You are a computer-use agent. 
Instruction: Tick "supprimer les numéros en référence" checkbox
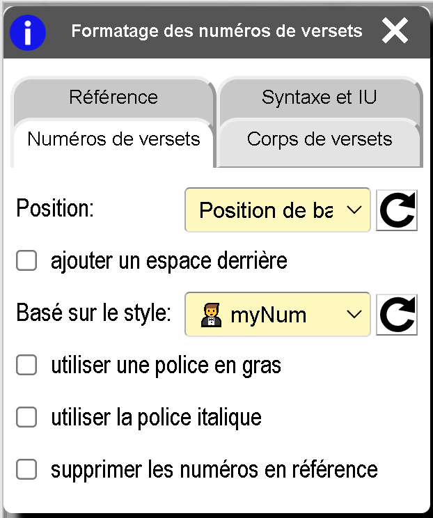coord(26,469)
